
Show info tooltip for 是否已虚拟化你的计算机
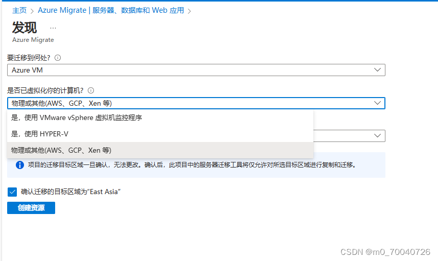[x=91, y=90]
